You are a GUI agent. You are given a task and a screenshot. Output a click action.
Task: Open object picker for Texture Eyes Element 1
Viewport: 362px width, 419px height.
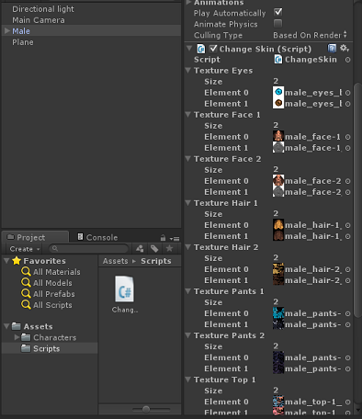pos(347,104)
